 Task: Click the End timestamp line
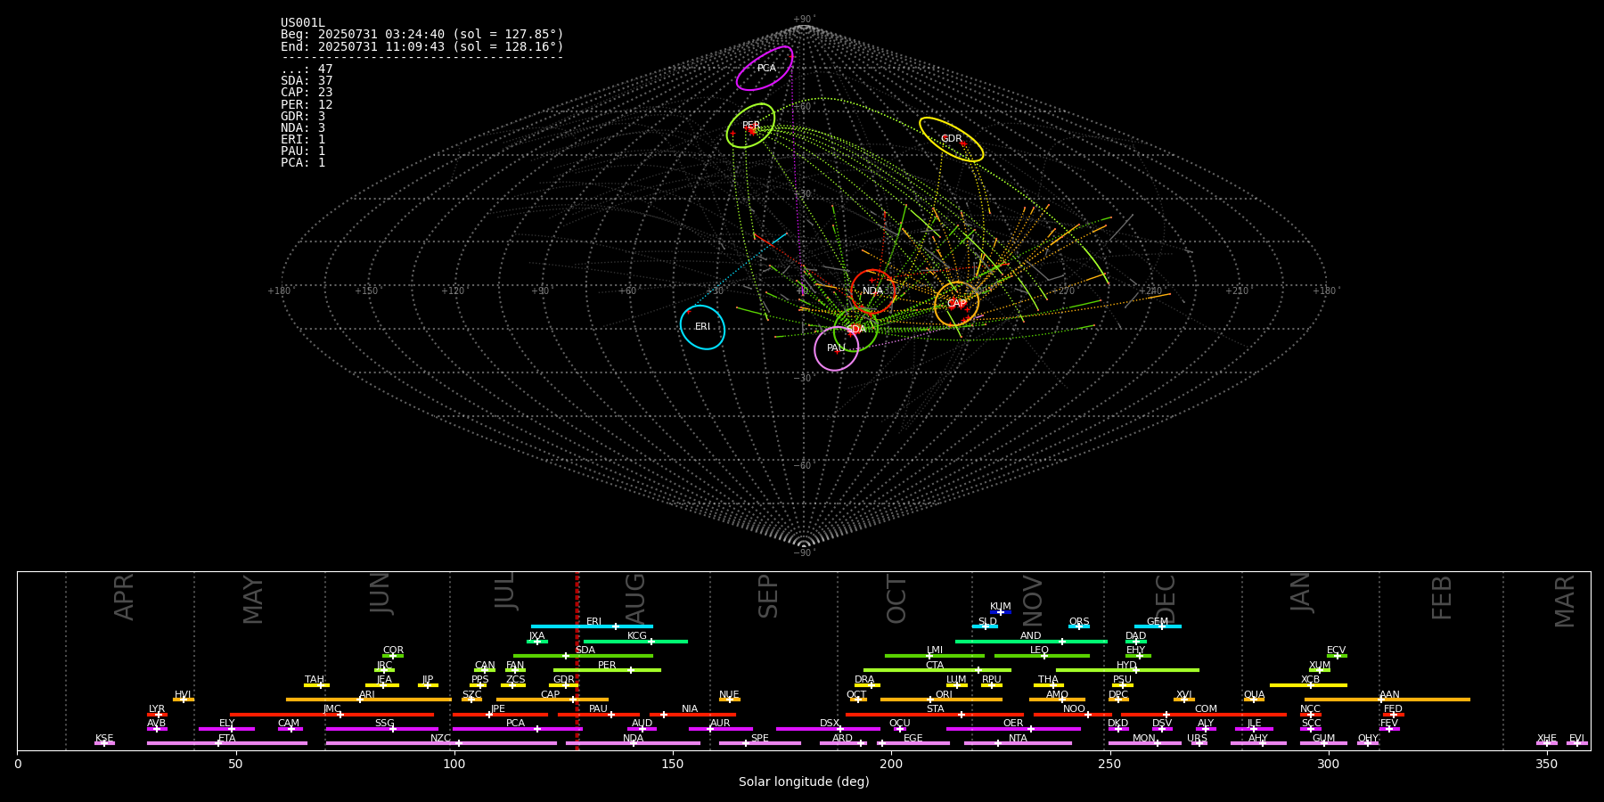(x=422, y=46)
